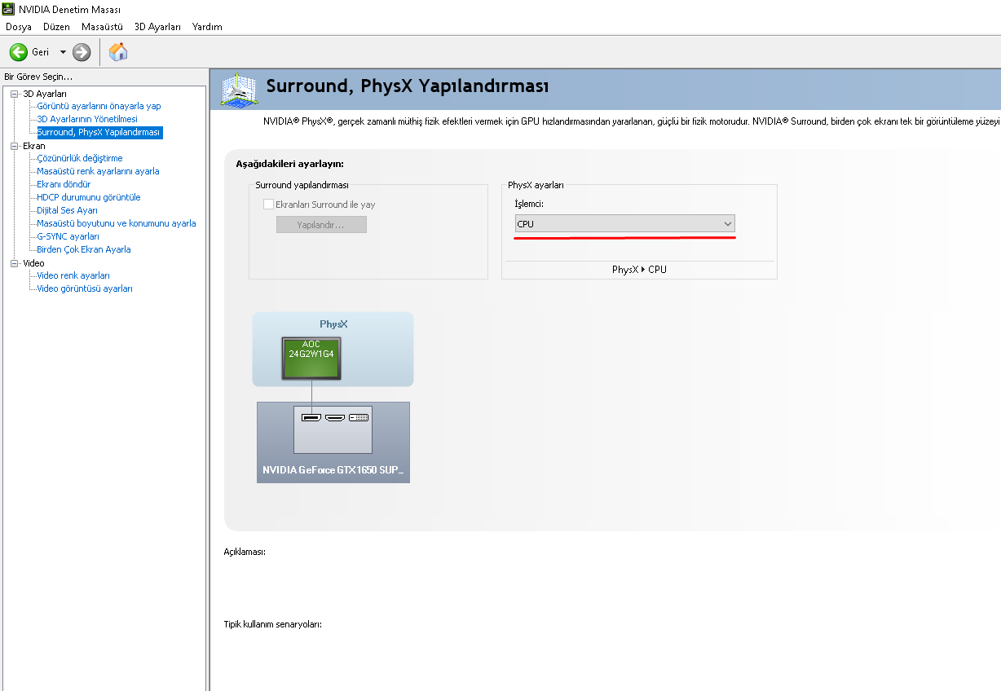Viewport: 1001px width, 691px height.
Task: Click the grey forward arrow icon
Action: (82, 52)
